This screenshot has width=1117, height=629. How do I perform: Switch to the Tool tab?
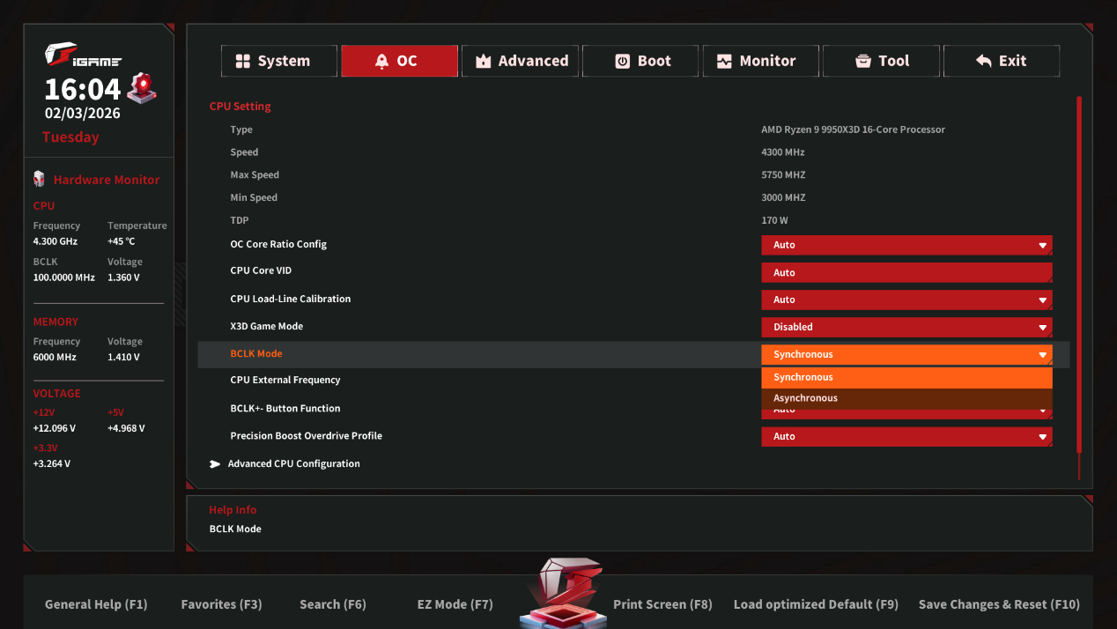881,61
